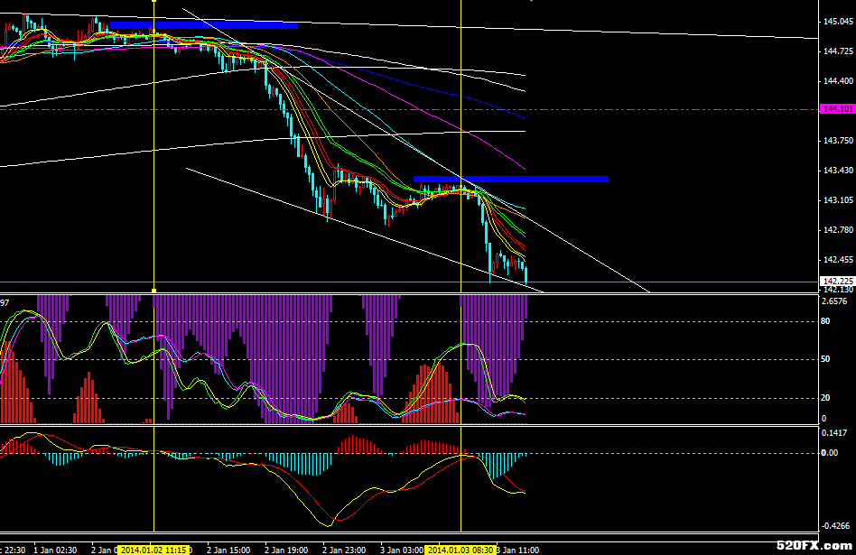Click the 2 Jan 15:00 time label
The height and width of the screenshot is (555, 856).
(x=228, y=550)
